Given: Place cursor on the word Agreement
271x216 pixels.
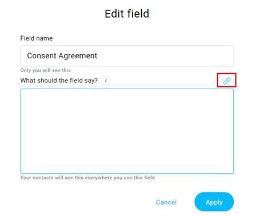Looking at the screenshot, I should click(x=78, y=56).
